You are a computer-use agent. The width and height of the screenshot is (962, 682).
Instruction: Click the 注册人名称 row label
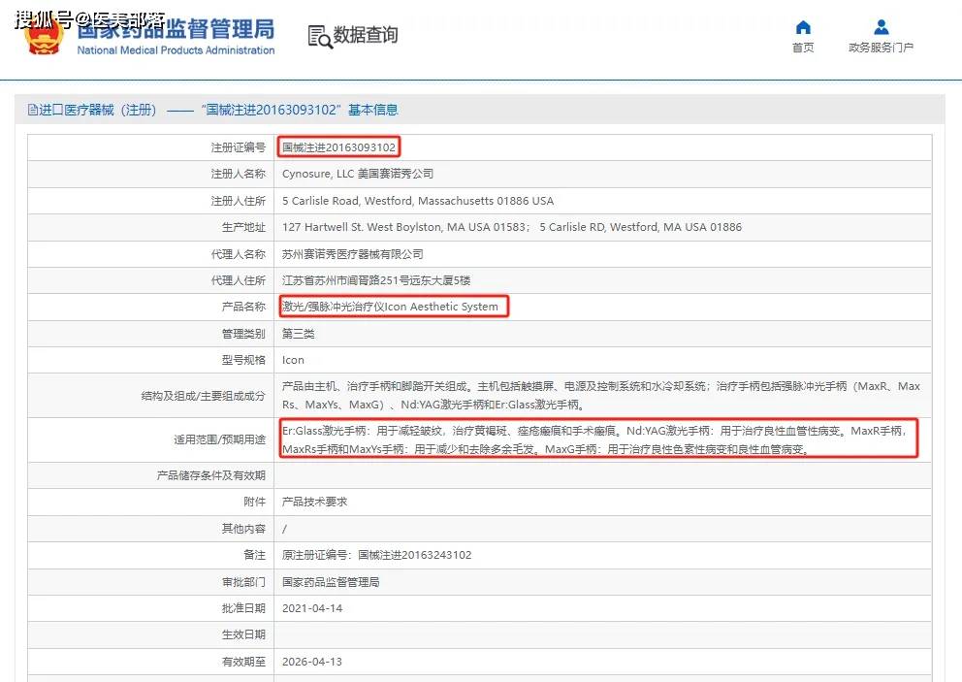coord(238,174)
